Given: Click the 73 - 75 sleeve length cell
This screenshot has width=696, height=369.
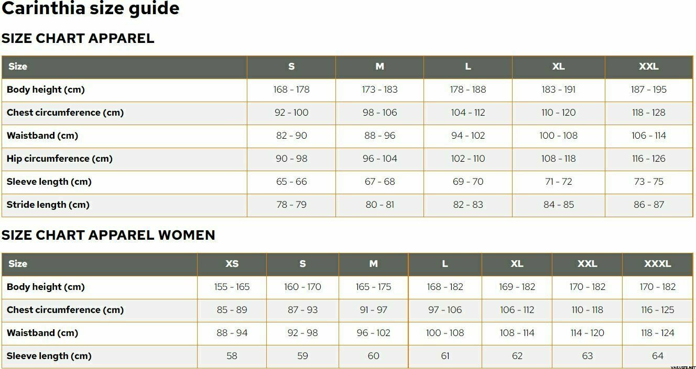Looking at the screenshot, I should pos(648,182).
